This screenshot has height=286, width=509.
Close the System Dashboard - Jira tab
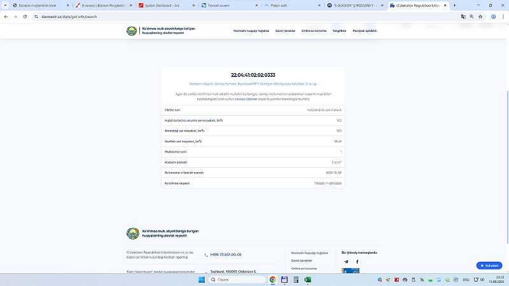(194, 6)
